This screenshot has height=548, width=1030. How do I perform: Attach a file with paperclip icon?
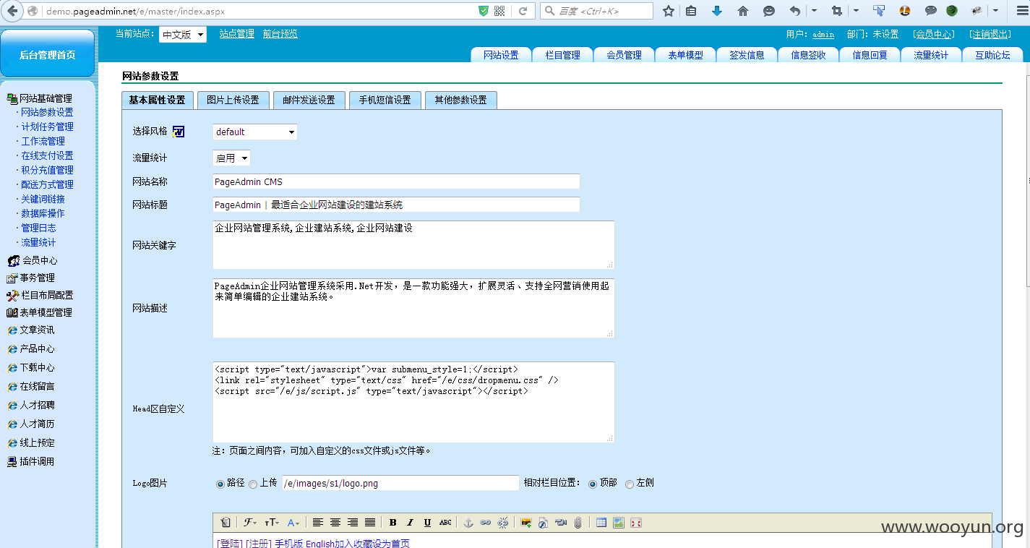(x=578, y=523)
